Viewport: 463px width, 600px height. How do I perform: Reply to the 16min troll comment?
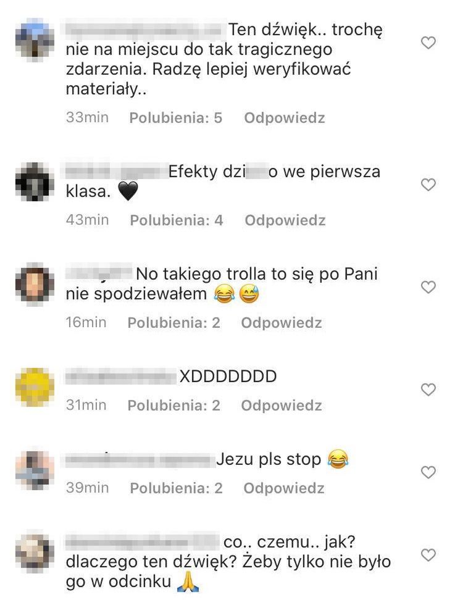(282, 323)
